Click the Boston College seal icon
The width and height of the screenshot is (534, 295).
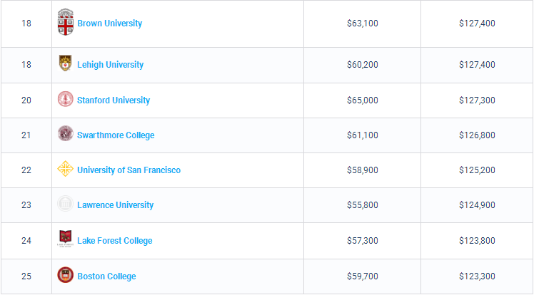pos(65,275)
